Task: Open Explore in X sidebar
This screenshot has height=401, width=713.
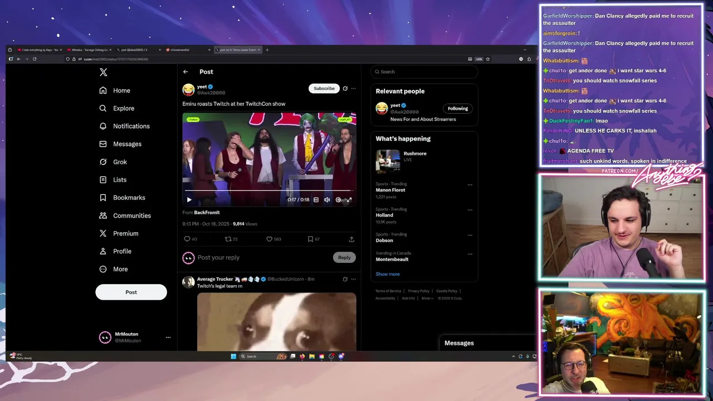Action: pyautogui.click(x=117, y=108)
